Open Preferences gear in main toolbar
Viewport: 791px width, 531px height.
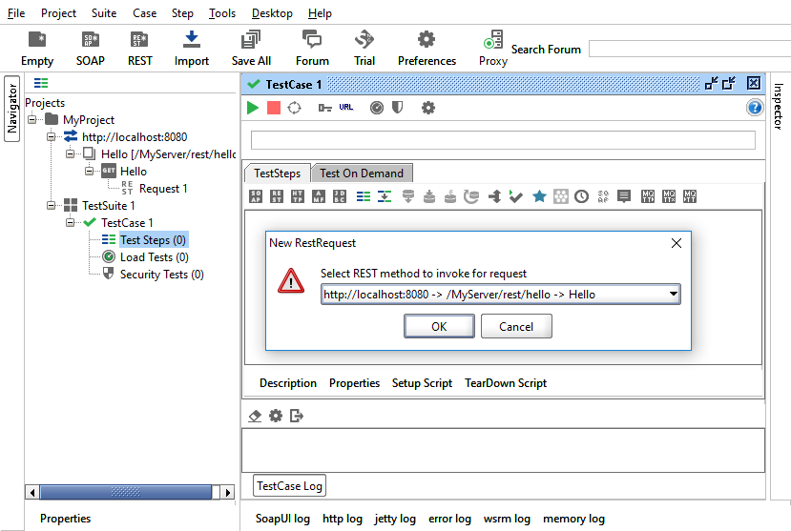pyautogui.click(x=427, y=49)
